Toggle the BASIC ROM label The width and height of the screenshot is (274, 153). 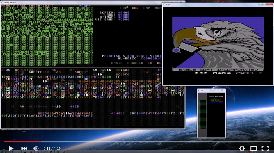pyautogui.click(x=117, y=63)
